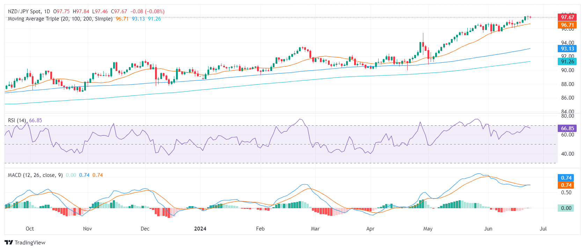This screenshot has width=585, height=250.
Task: Click the May label on the time axis
Action: pos(428,229)
